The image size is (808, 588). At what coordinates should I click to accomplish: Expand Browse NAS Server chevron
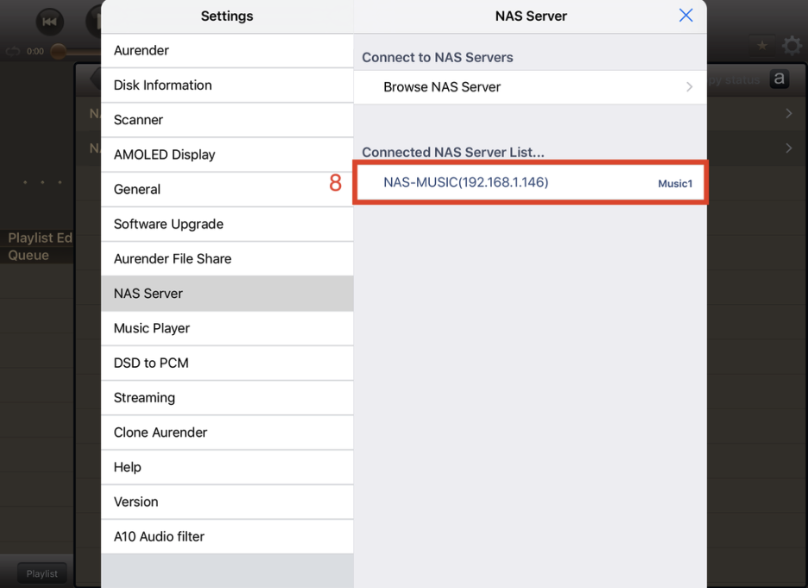point(690,87)
